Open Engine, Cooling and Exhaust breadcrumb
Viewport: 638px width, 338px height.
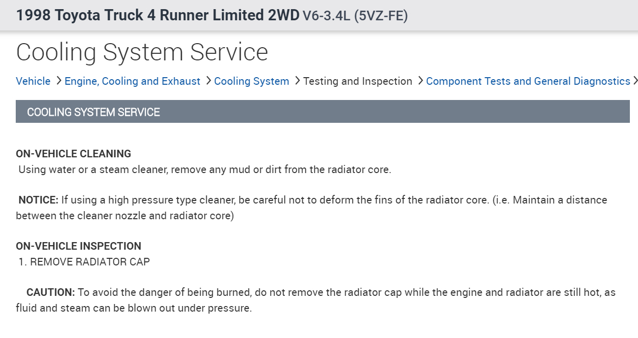(x=132, y=81)
